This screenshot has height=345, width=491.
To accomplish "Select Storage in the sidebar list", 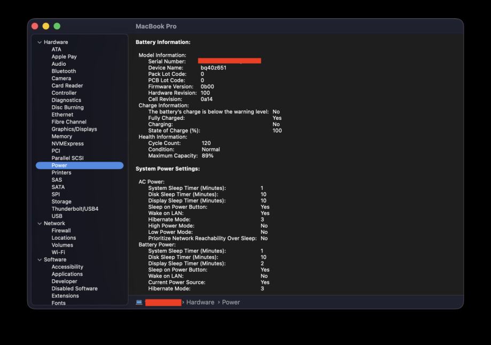I will [61, 202].
